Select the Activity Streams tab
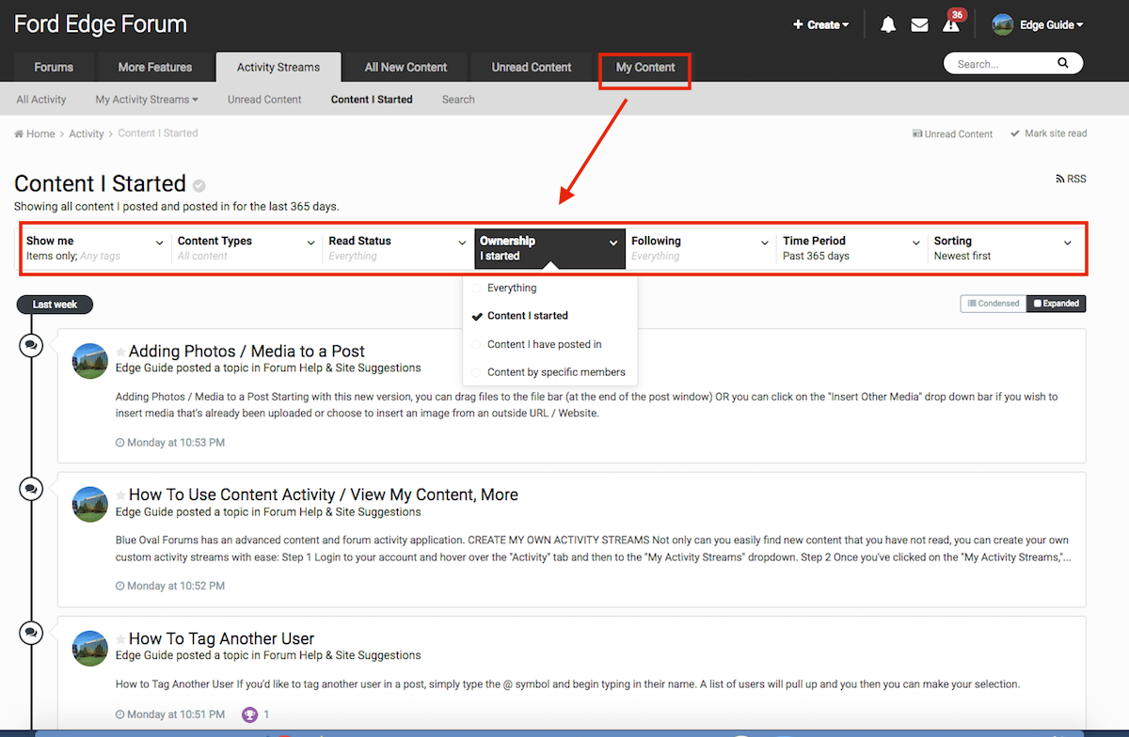The image size is (1129, 737). pyautogui.click(x=278, y=68)
